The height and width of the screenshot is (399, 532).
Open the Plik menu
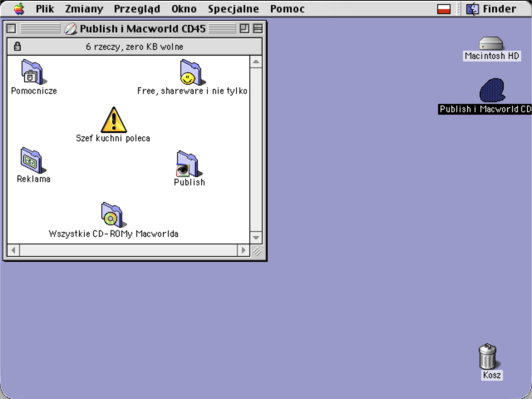45,9
